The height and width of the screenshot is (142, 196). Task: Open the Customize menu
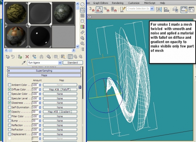click(134, 3)
